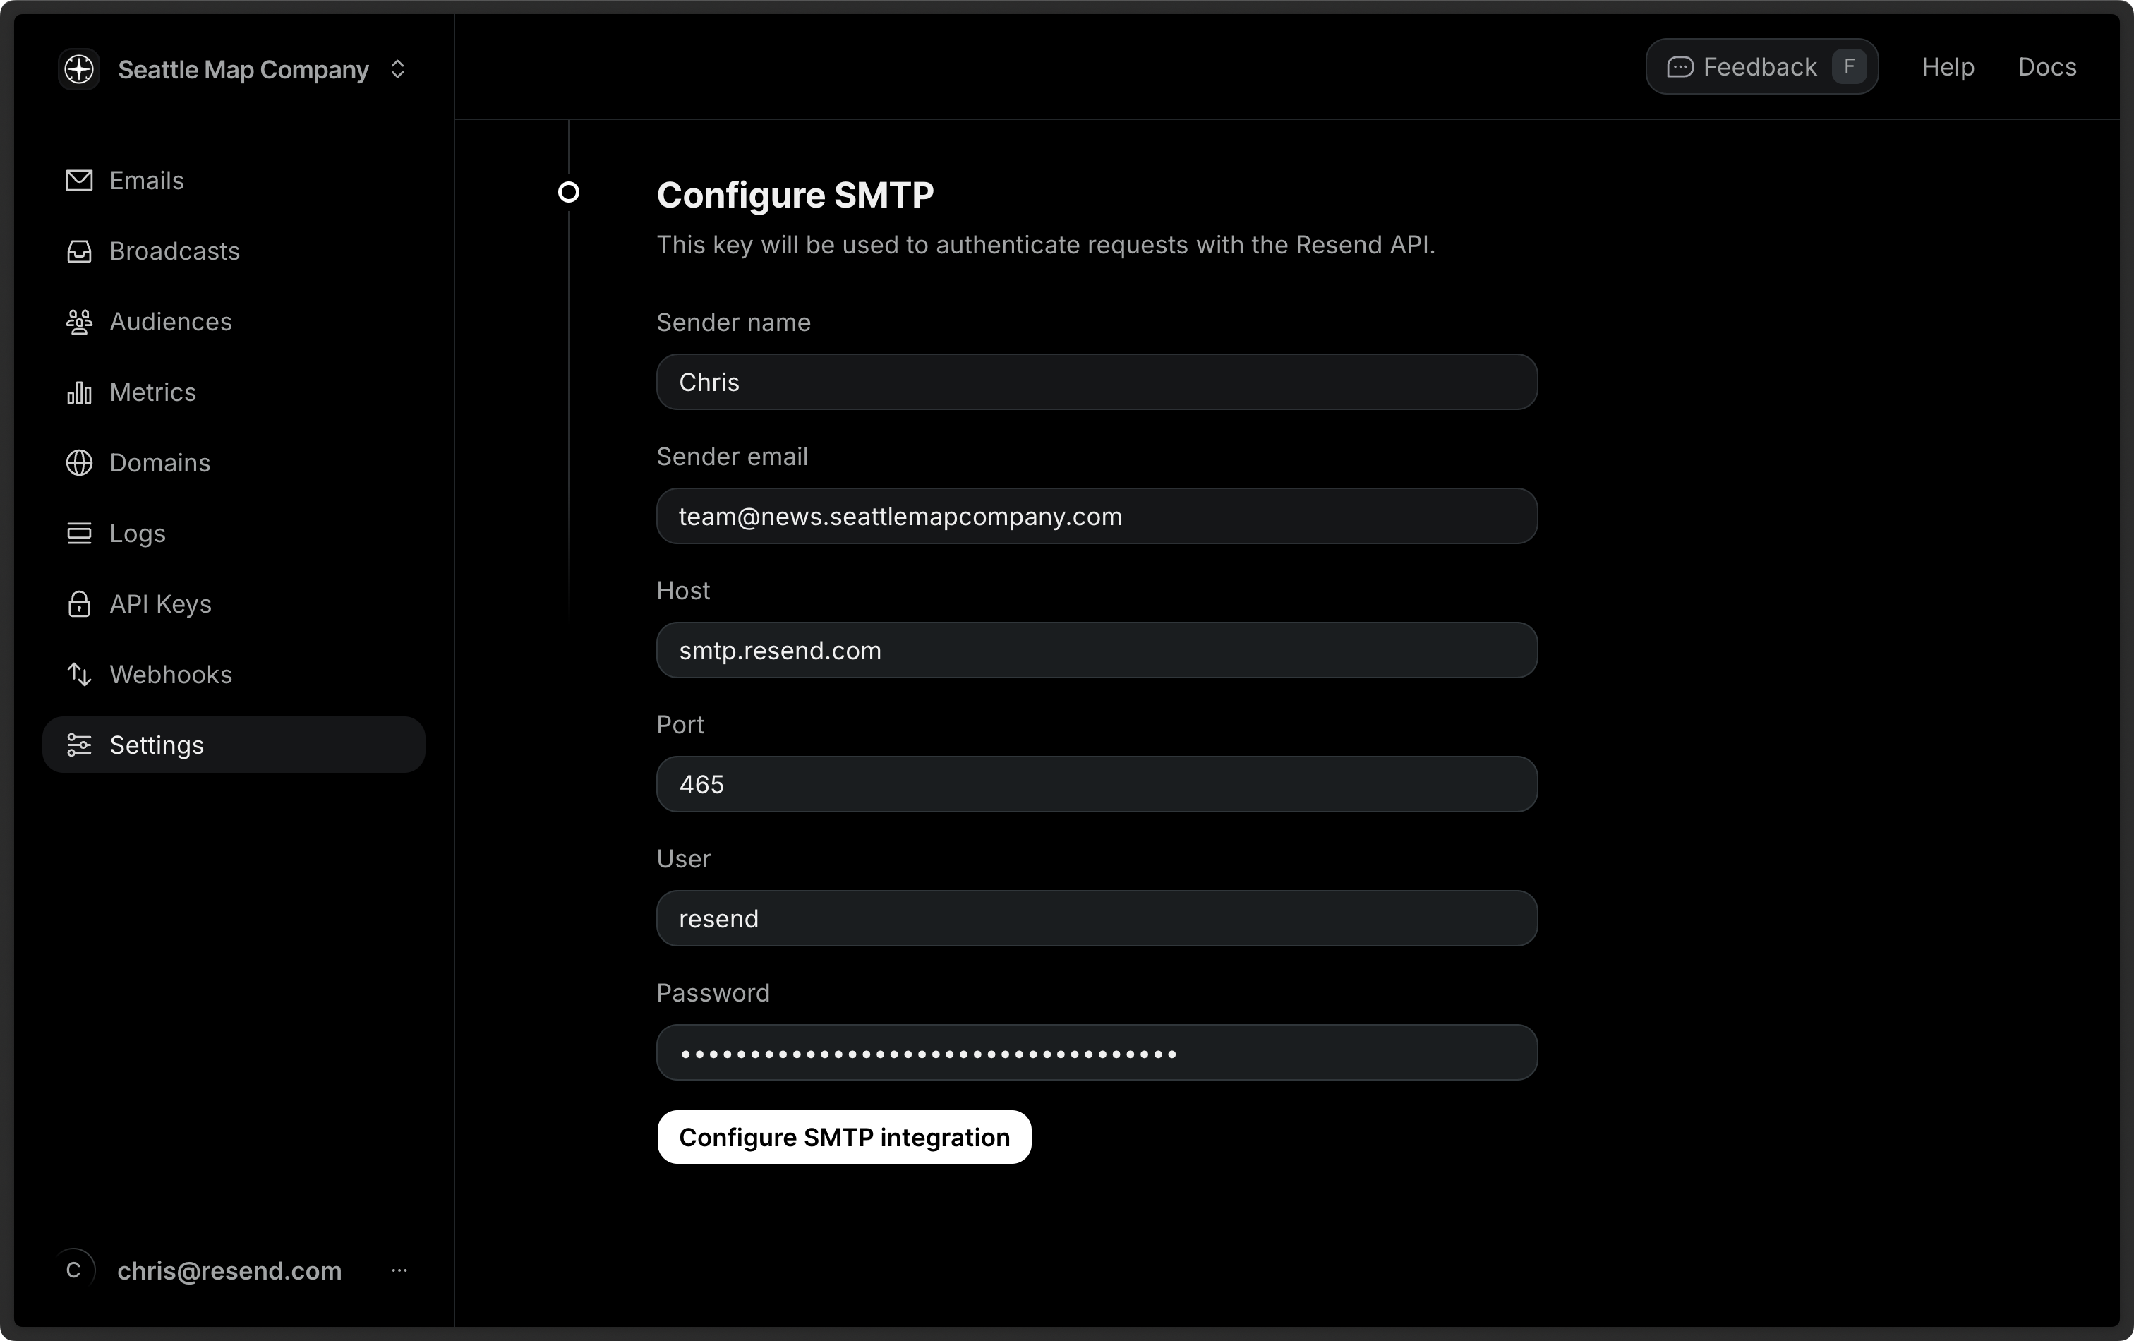Click the Seattle Map Company logo circle

(x=78, y=69)
